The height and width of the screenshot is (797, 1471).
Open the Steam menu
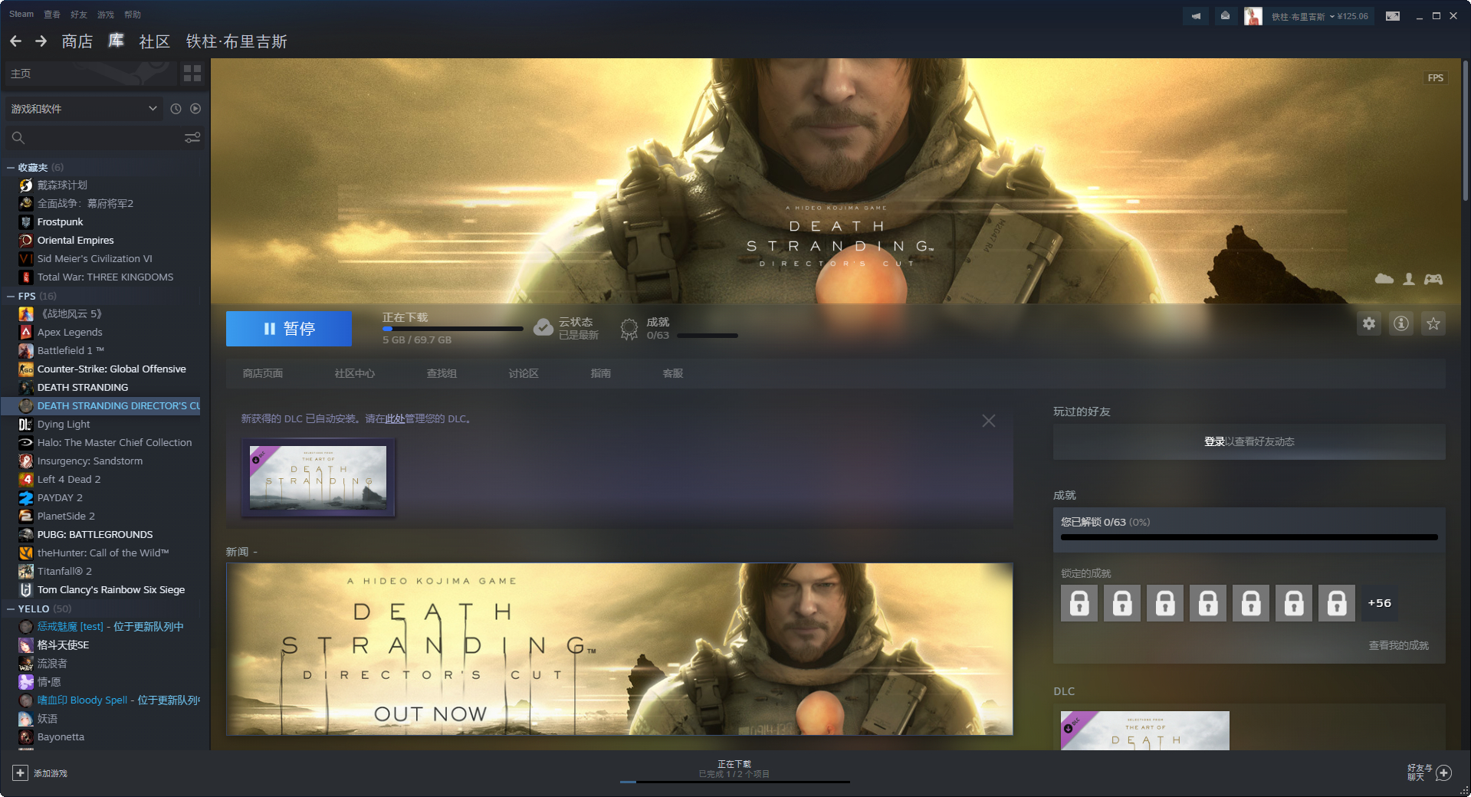21,15
